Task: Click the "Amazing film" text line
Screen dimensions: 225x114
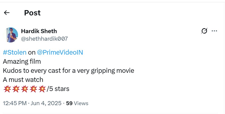Action: tap(22, 61)
